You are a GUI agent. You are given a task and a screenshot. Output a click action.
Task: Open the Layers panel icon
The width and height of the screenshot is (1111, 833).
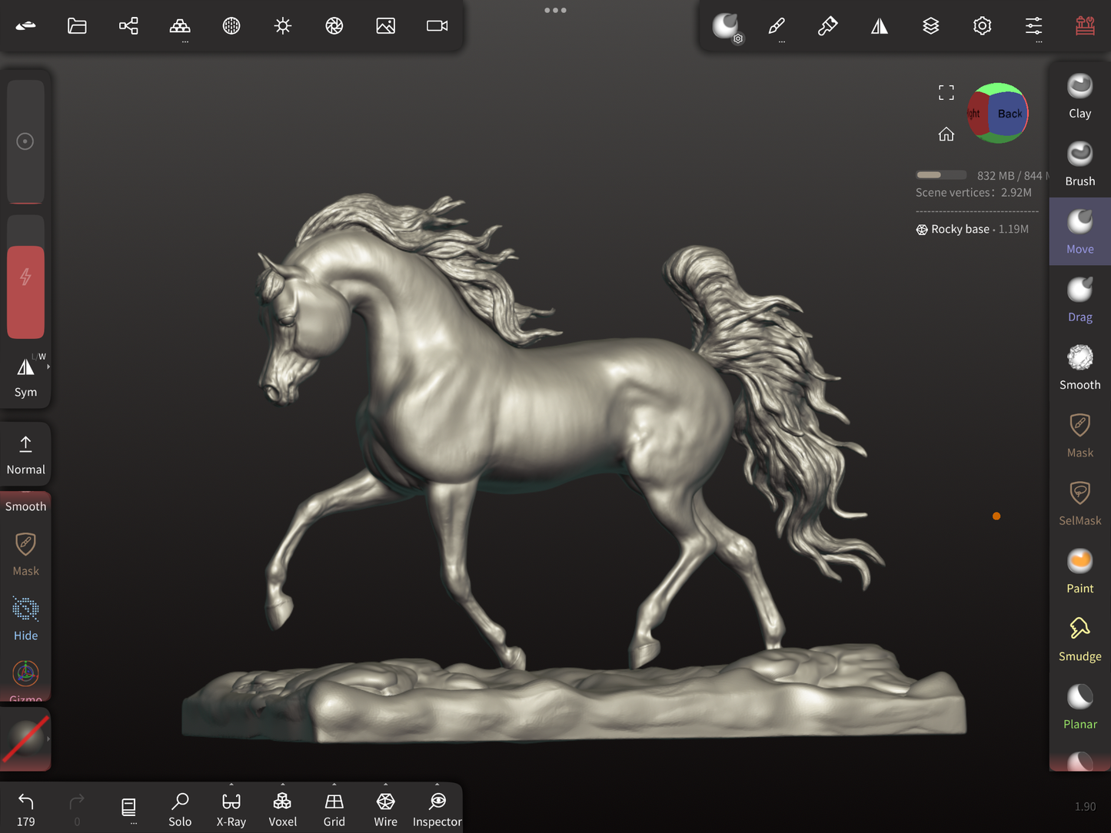pyautogui.click(x=930, y=26)
